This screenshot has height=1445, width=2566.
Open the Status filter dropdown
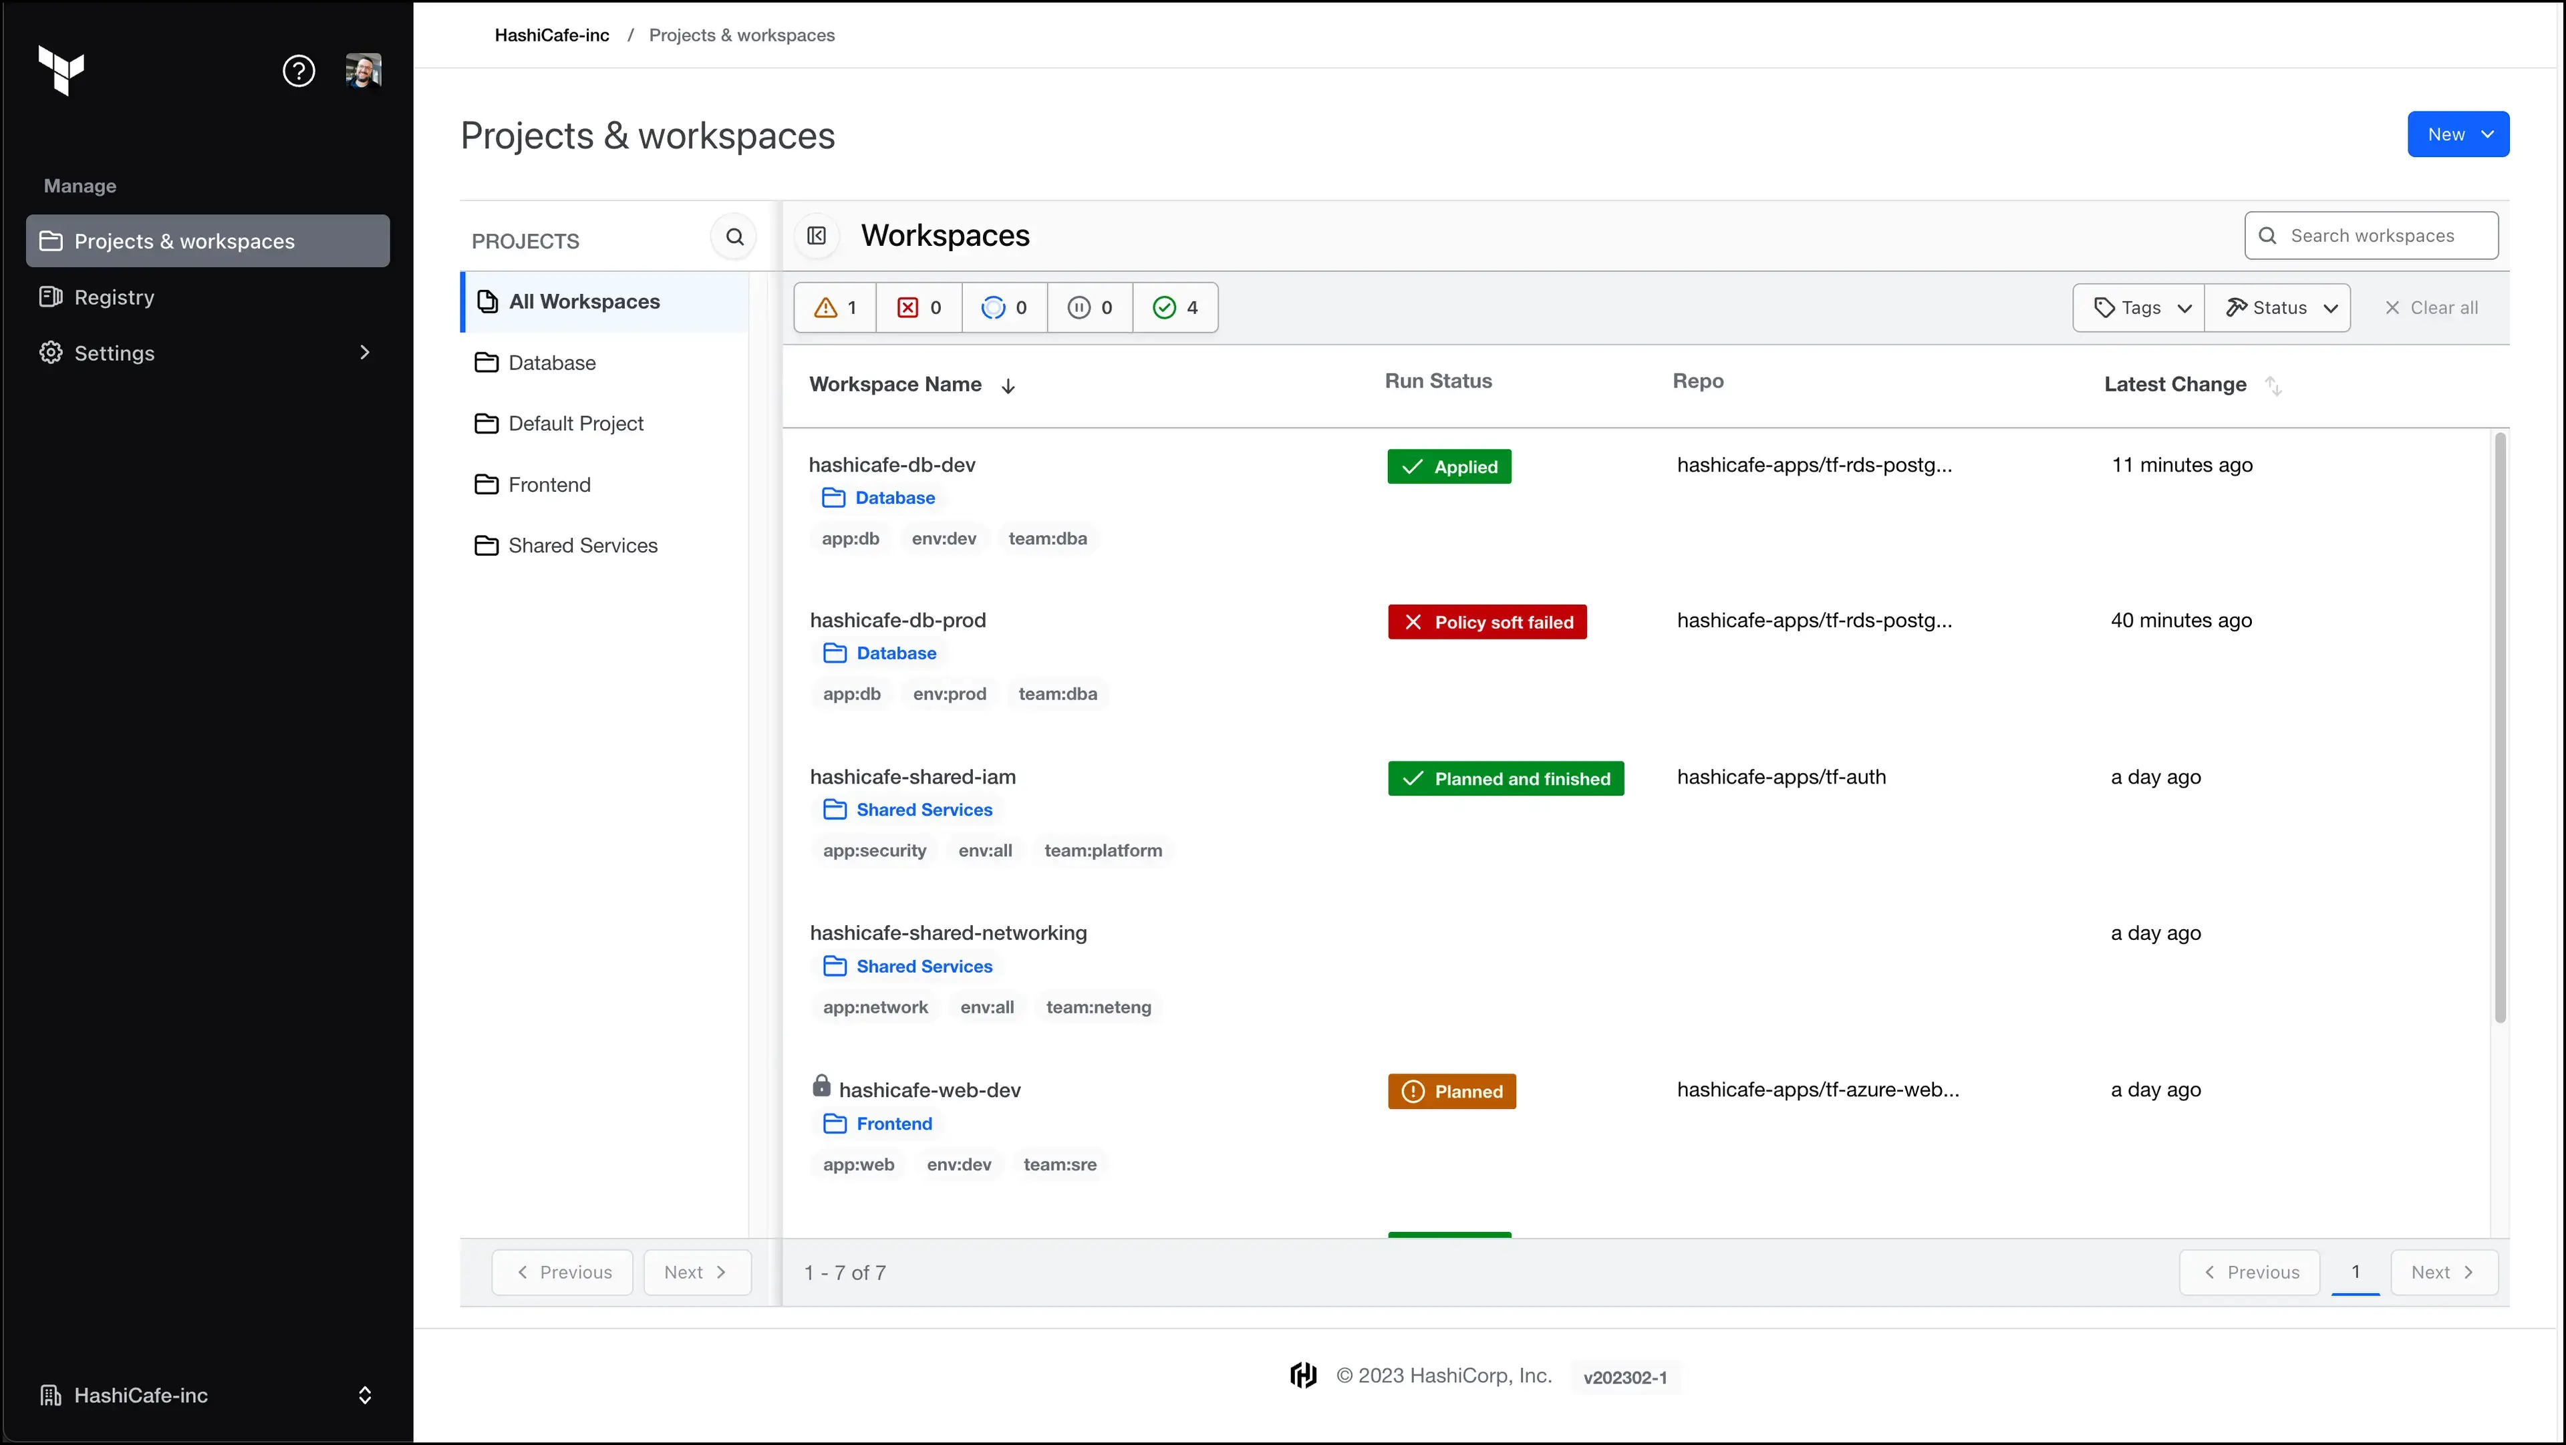pyautogui.click(x=2279, y=307)
